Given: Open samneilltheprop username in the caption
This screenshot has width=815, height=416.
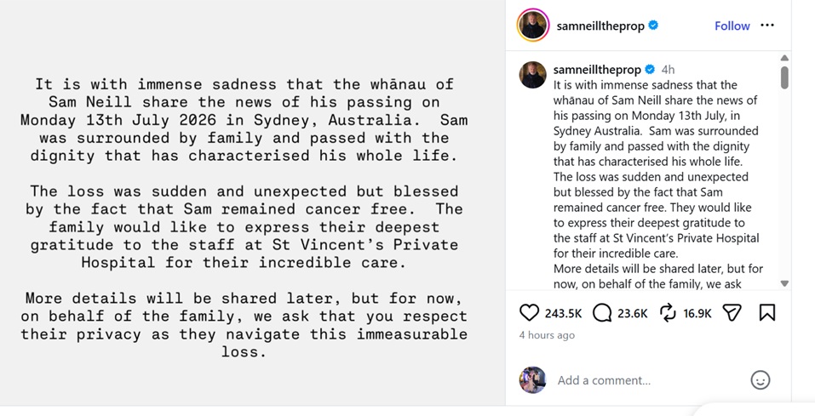Looking at the screenshot, I should pyautogui.click(x=597, y=70).
